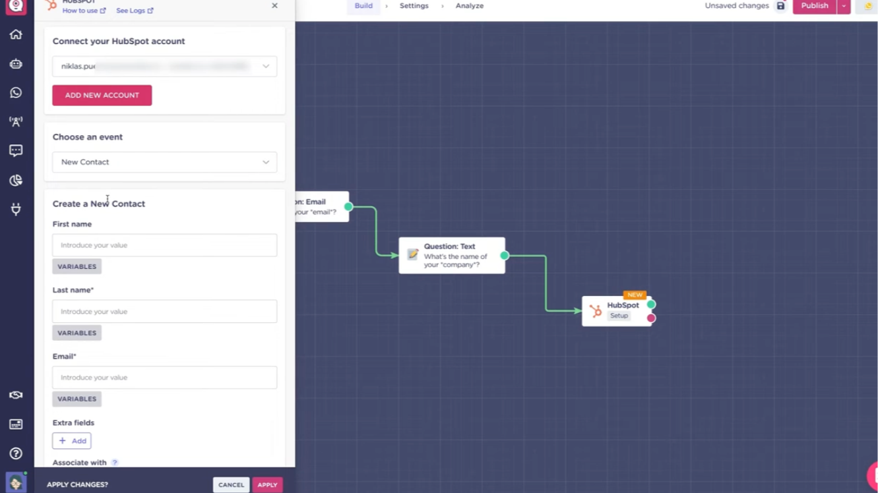Viewport: 878px width, 493px height.
Task: Open the How to use link
Action: pos(84,11)
